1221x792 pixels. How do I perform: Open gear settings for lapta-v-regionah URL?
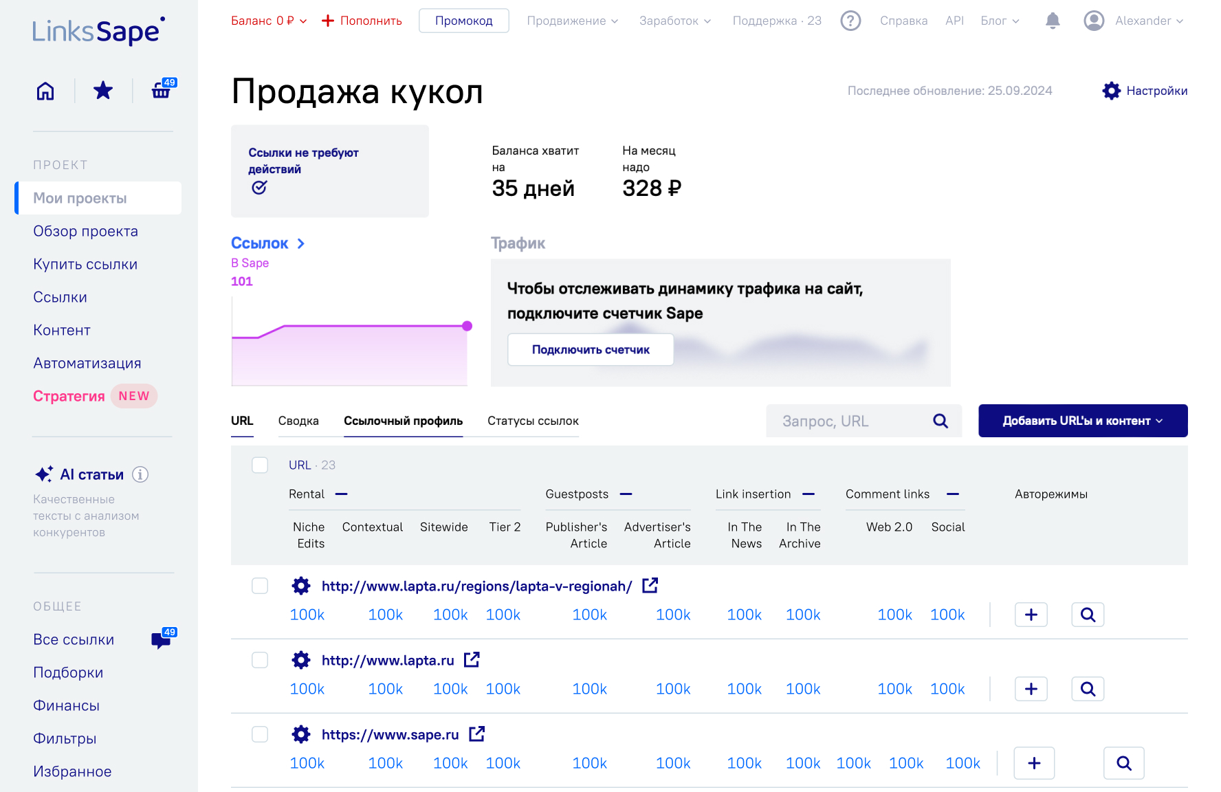coord(301,586)
